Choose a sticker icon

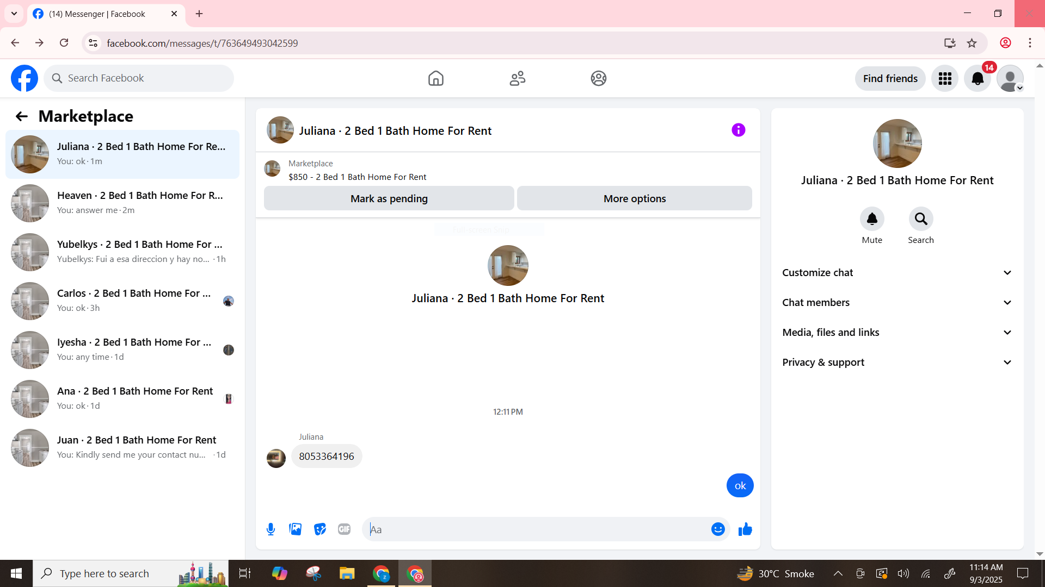pos(320,529)
